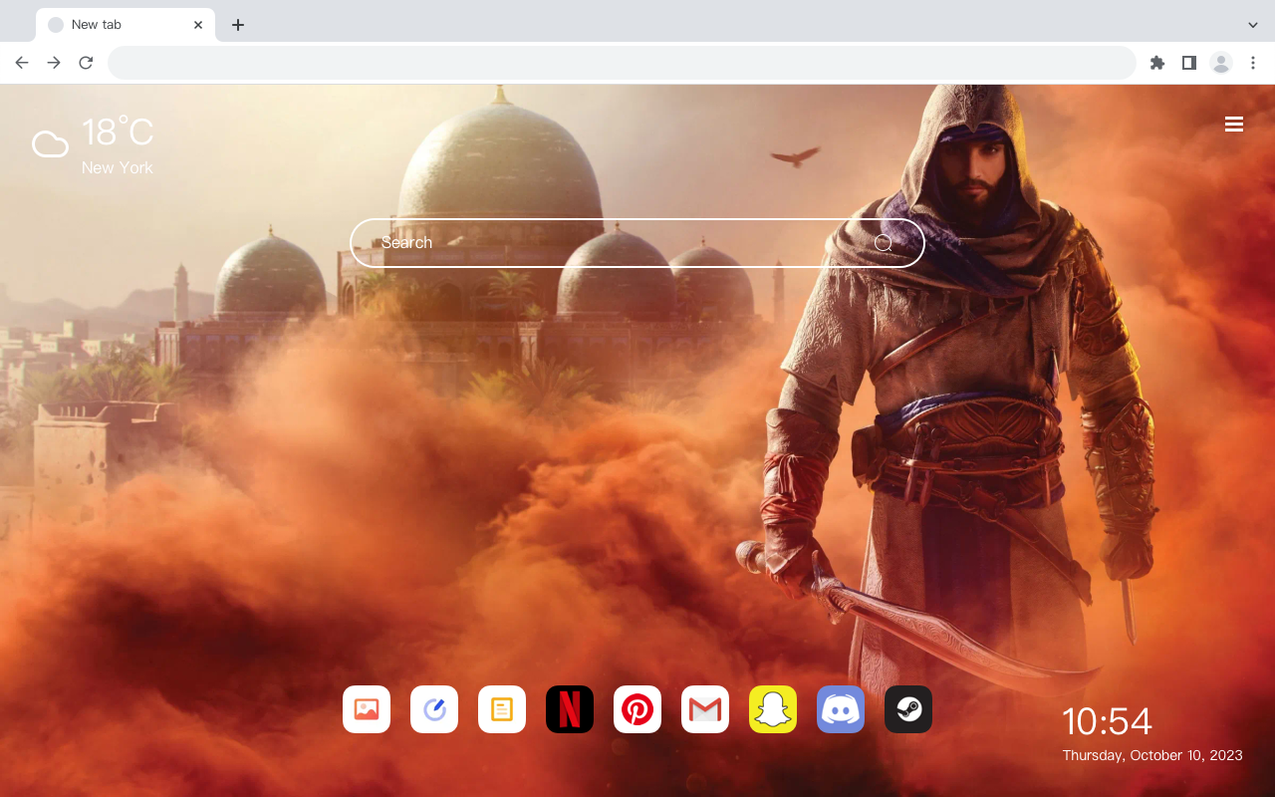Open the image gallery shortcut icon
The image size is (1275, 797).
pos(367,709)
